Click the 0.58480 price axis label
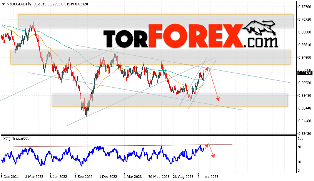The width and height of the screenshot is (314, 181). [305, 96]
